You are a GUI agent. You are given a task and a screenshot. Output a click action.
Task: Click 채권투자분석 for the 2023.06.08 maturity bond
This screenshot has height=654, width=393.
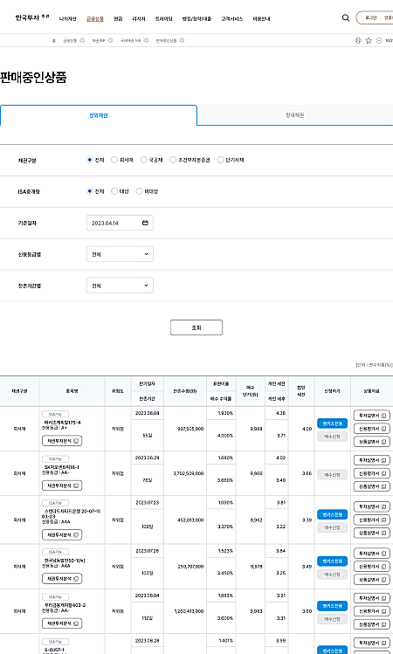62,441
